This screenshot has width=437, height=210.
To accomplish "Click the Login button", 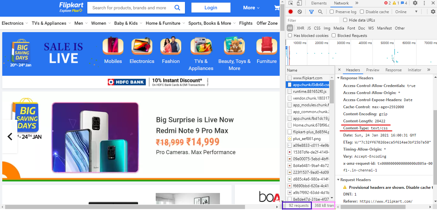I will 211,8.
